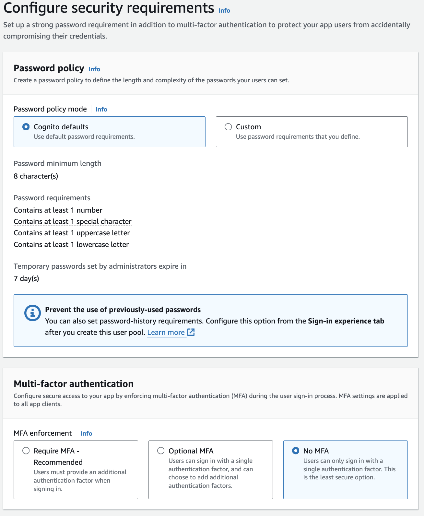Select the Custom password policy mode
Screen dimensions: 424x516
pos(229,127)
